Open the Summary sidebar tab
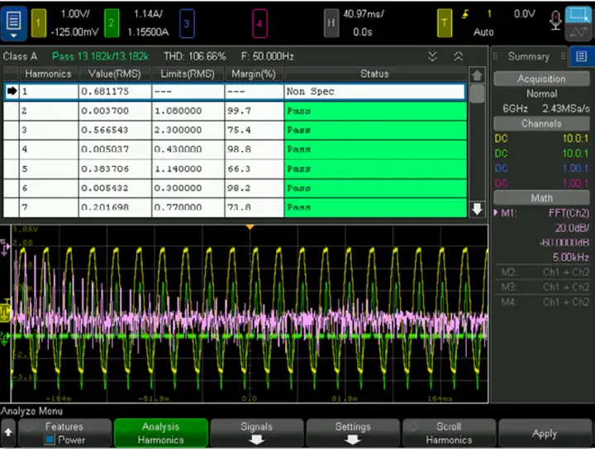The height and width of the screenshot is (449, 595). (x=528, y=57)
